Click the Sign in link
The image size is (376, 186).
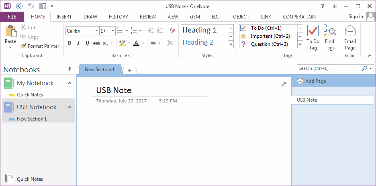click(356, 16)
